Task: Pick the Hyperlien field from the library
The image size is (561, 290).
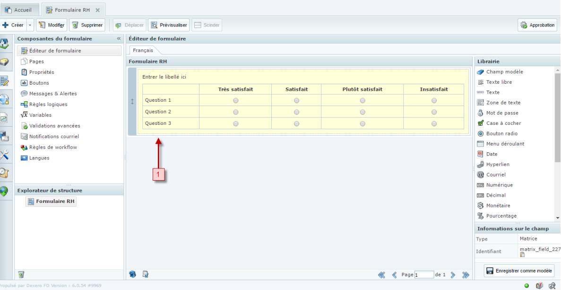Action: click(x=498, y=164)
